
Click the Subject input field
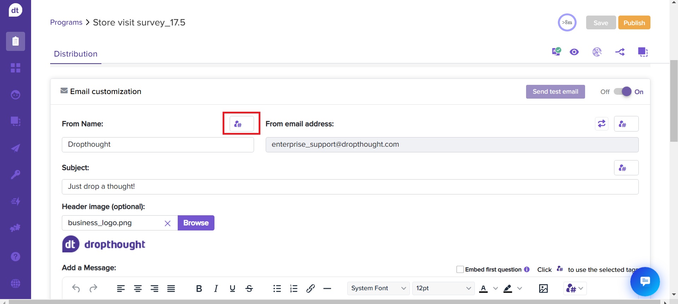[x=350, y=187]
